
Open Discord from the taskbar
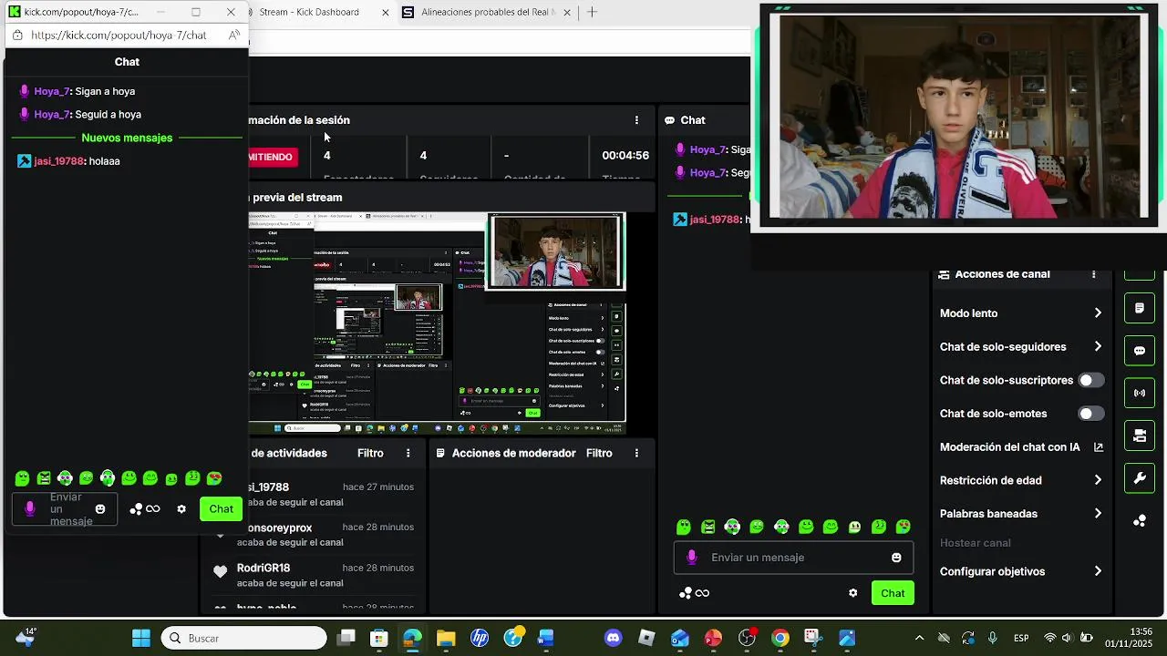614,638
